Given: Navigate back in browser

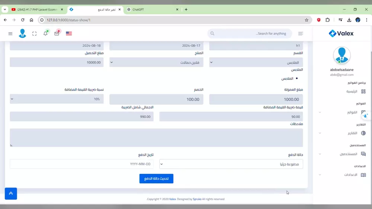Looking at the screenshot, I should [x=5, y=20].
